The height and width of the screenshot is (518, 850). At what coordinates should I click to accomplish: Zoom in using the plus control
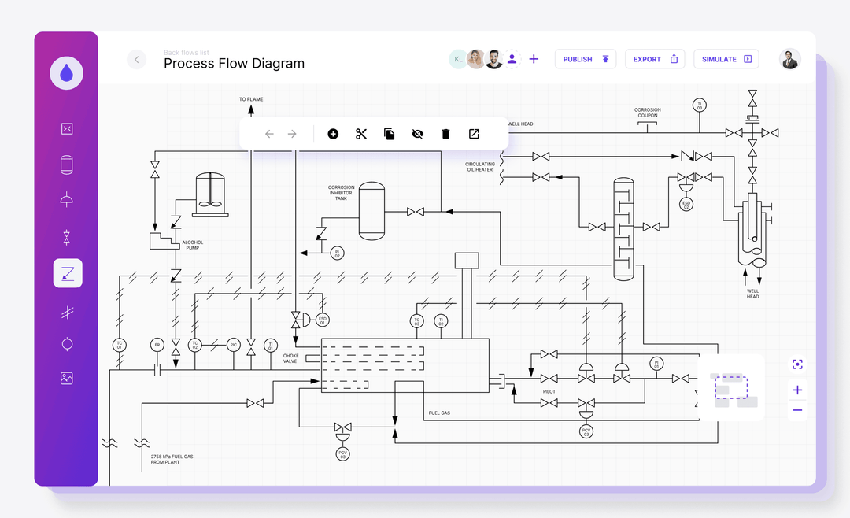pos(797,390)
